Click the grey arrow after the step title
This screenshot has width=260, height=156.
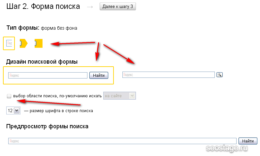[x=90, y=7]
